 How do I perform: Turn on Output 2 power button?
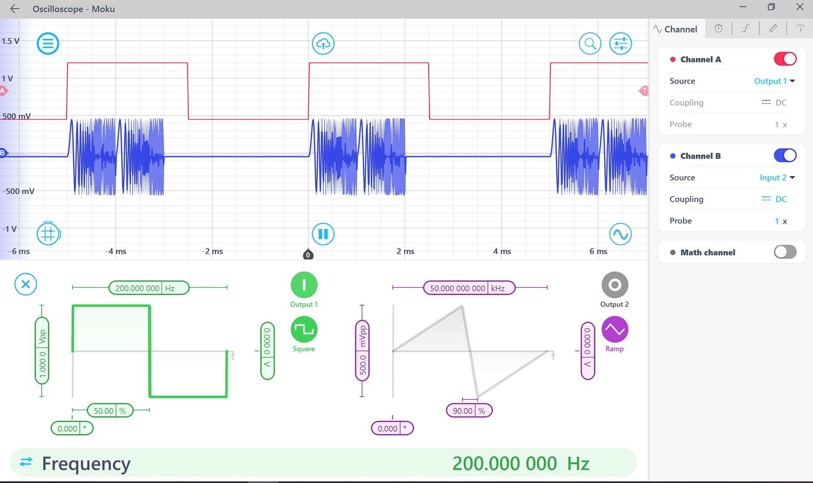click(615, 284)
